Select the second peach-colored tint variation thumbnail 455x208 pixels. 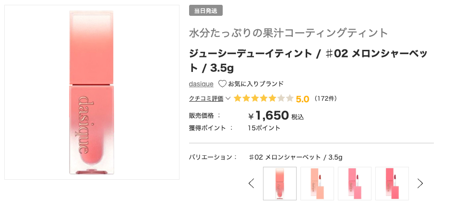point(317,183)
